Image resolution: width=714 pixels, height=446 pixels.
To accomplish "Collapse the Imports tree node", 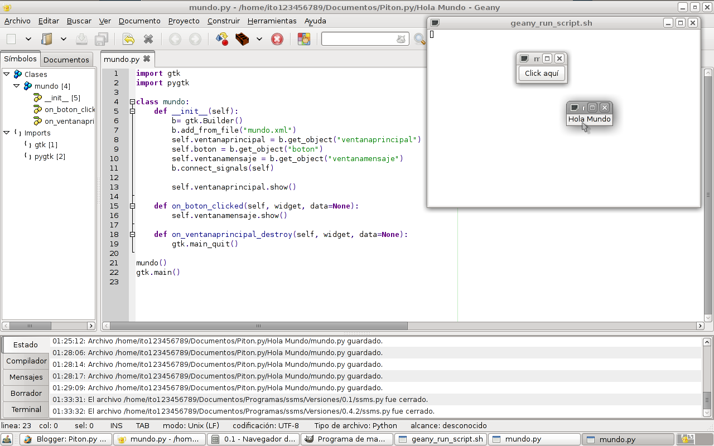I will pos(7,133).
